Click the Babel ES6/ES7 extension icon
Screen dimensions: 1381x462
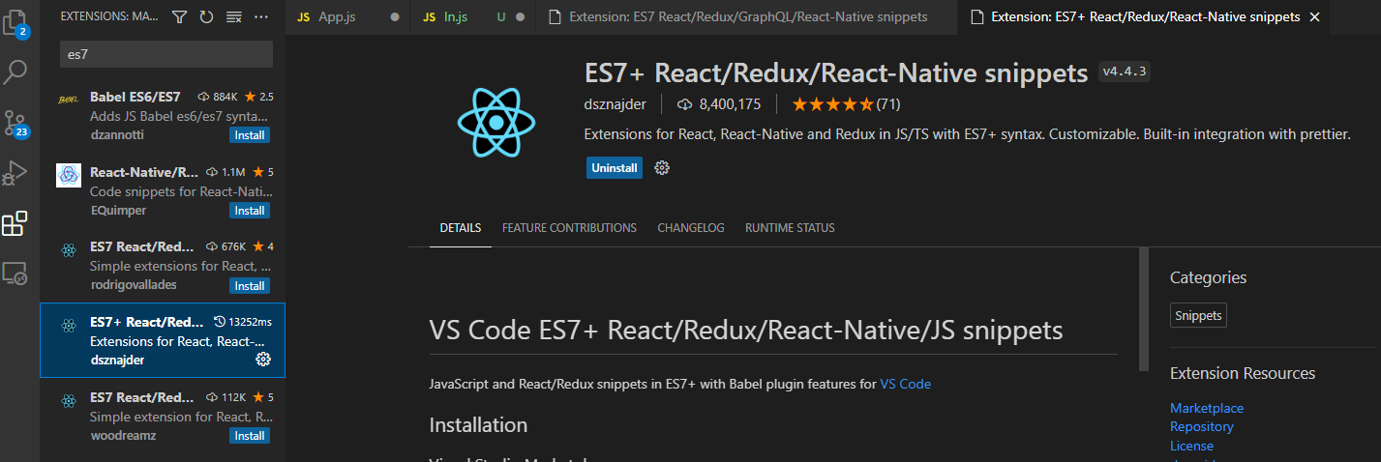(68, 99)
